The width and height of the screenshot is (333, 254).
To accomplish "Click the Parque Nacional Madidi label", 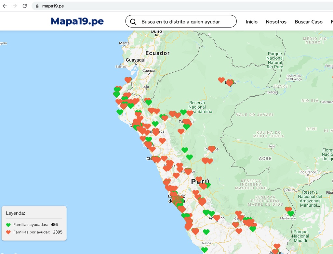I will point(300,236).
